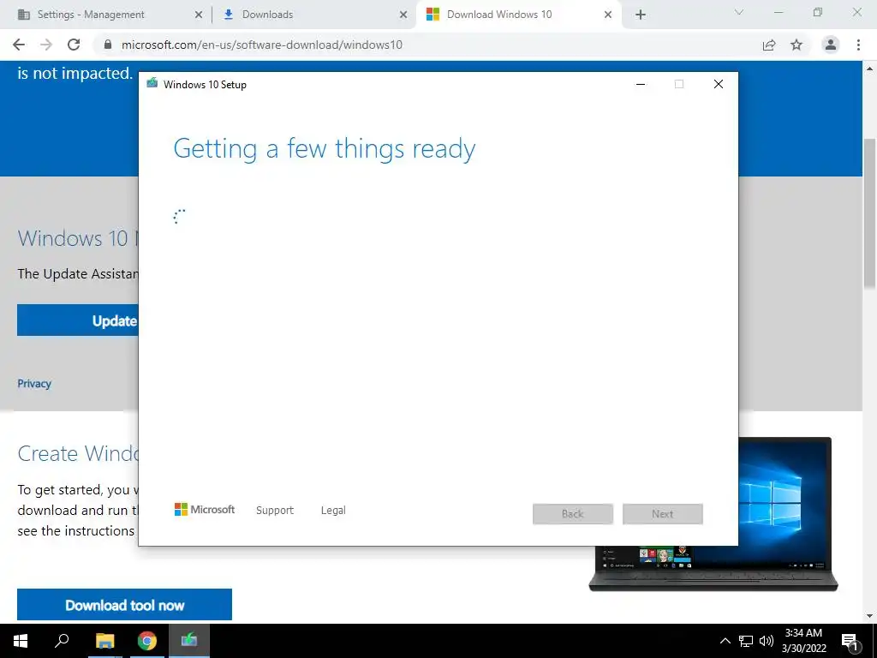Click the browser forward arrow
Screen dimensions: 877x658
pos(46,45)
